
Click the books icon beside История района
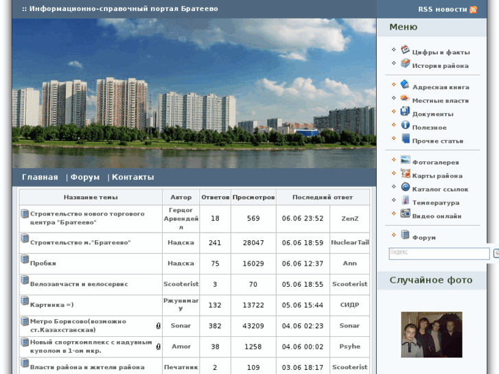click(405, 63)
